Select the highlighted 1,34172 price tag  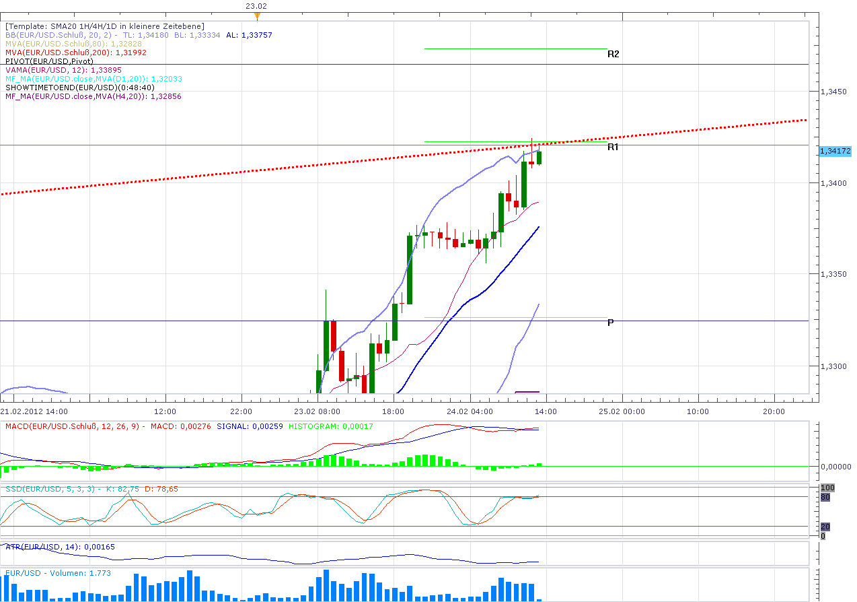coord(836,152)
